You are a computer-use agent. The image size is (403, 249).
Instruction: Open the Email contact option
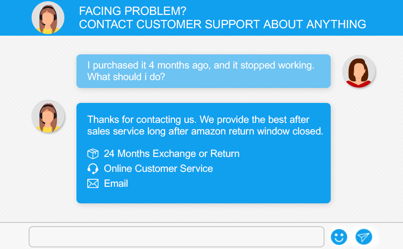coord(116,183)
